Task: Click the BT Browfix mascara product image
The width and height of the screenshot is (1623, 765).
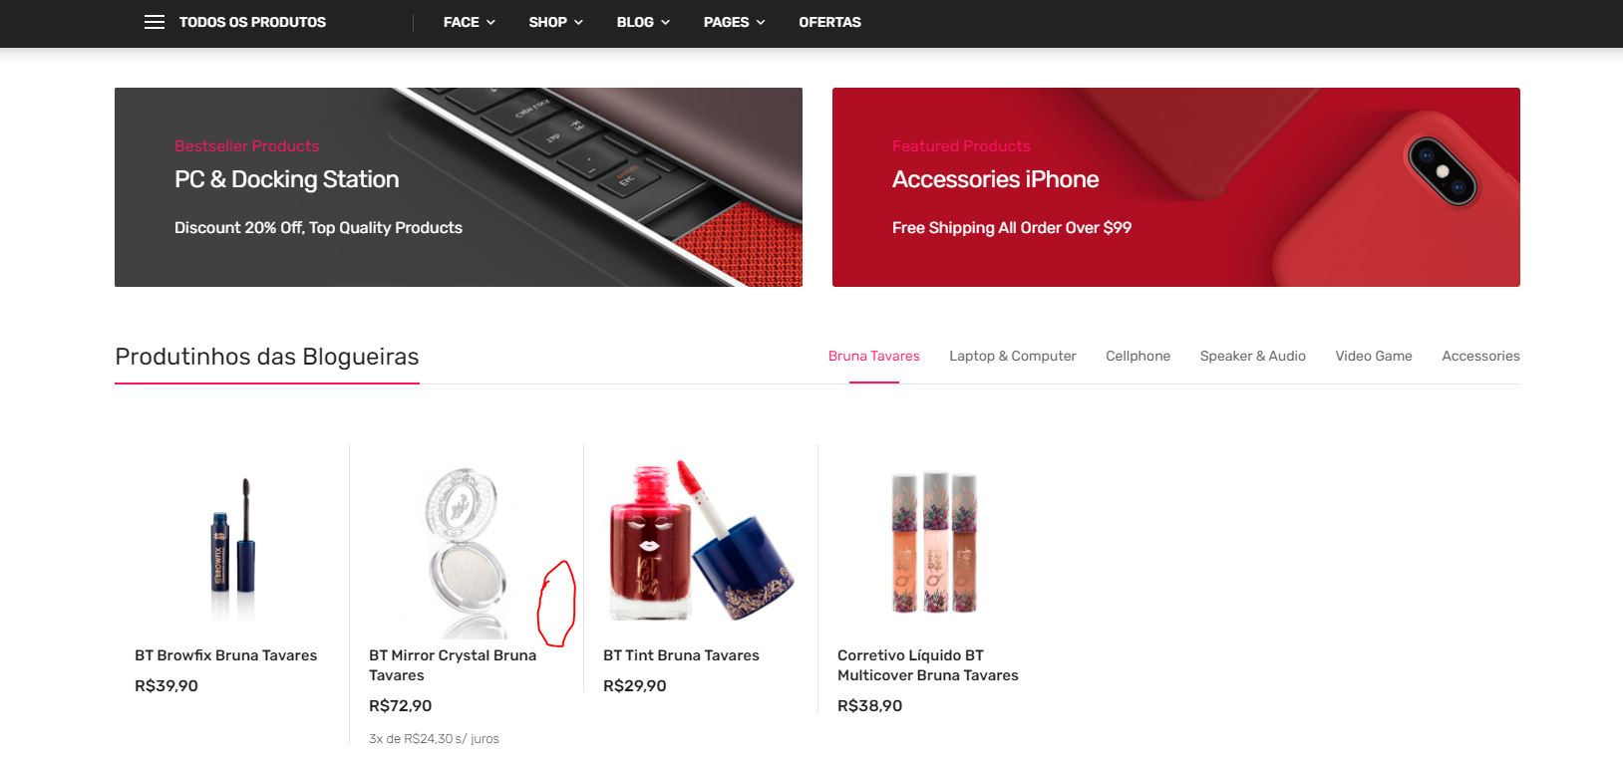Action: tap(232, 547)
